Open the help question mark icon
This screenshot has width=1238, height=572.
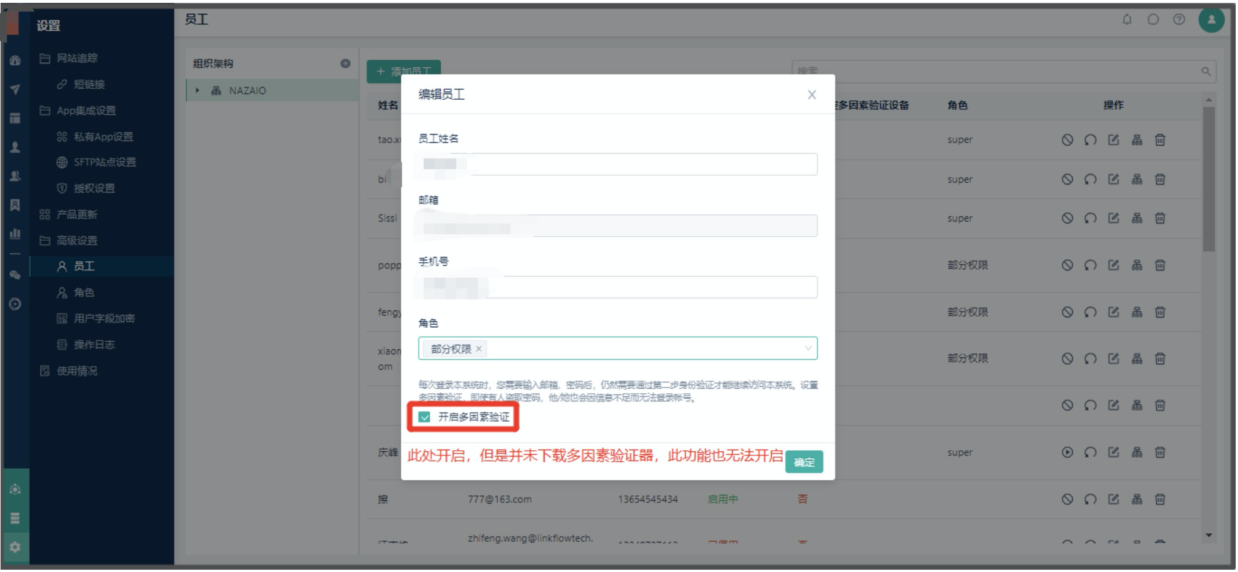pyautogui.click(x=1179, y=20)
